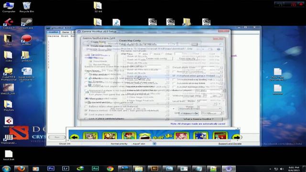The width and height of the screenshot is (306, 172).
Task: Open the Warcraft III maps dropdown
Action: [200, 108]
